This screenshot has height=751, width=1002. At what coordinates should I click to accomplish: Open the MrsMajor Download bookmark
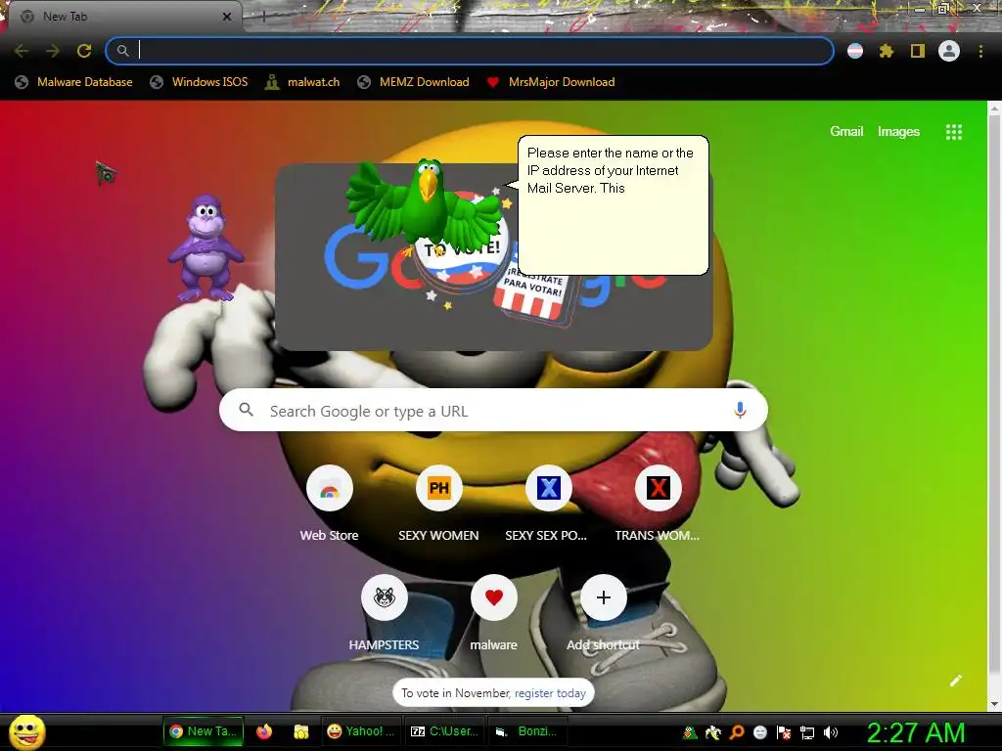[550, 82]
